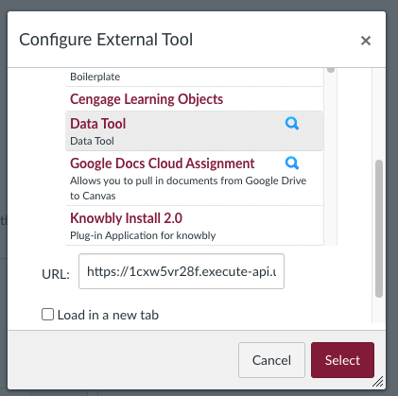The height and width of the screenshot is (396, 398).
Task: Click the dialog's outer vertical scrollbar thumb
Action: (379, 229)
